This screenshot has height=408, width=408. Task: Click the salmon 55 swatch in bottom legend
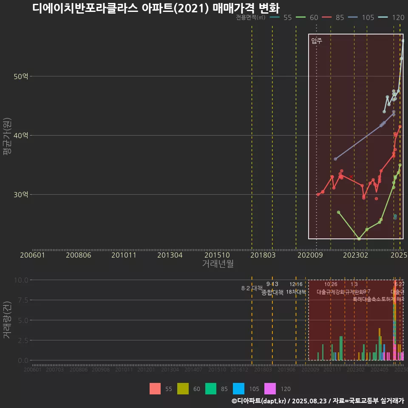(x=155, y=389)
